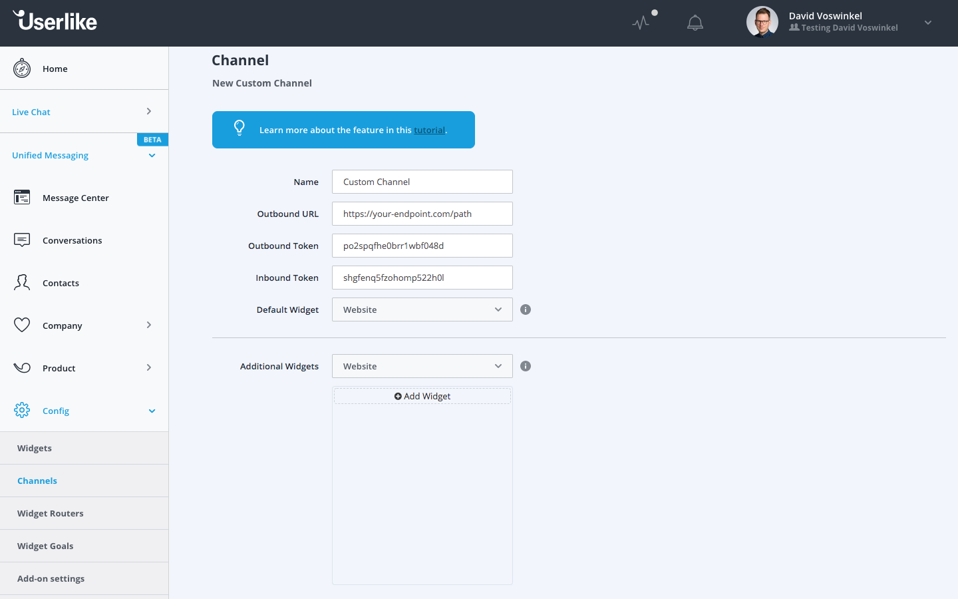Viewport: 958px width, 599px height.
Task: Open Widget Routers settings
Action: point(84,513)
